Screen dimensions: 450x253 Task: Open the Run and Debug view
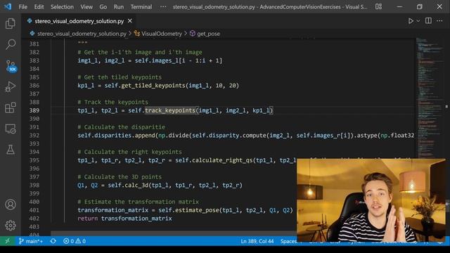pos(11,86)
